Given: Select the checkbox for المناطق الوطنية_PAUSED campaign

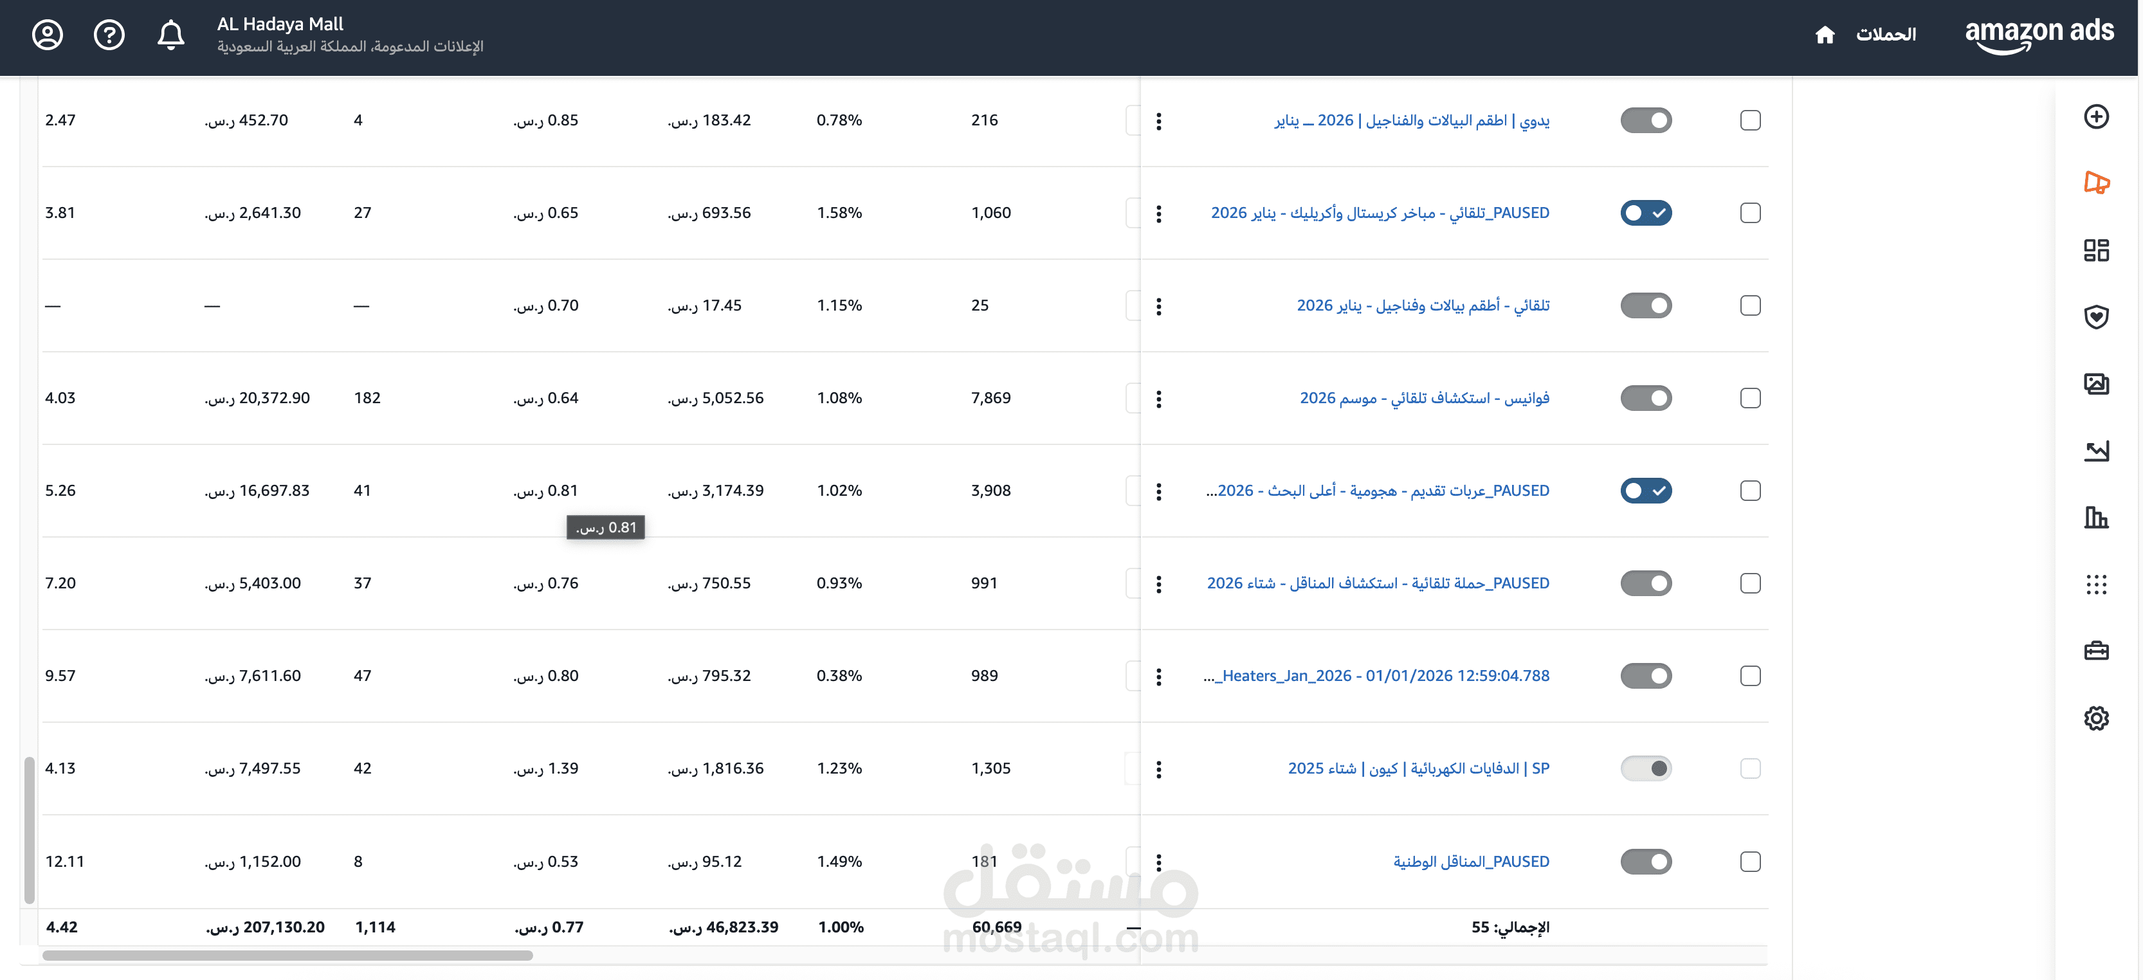Looking at the screenshot, I should pos(1750,861).
